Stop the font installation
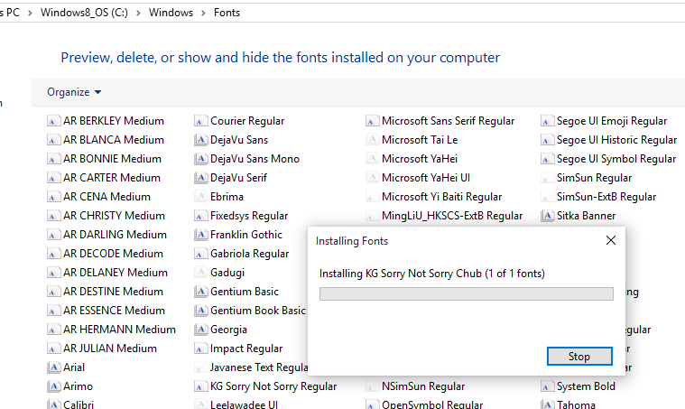Image resolution: width=685 pixels, height=409 pixels. (579, 357)
